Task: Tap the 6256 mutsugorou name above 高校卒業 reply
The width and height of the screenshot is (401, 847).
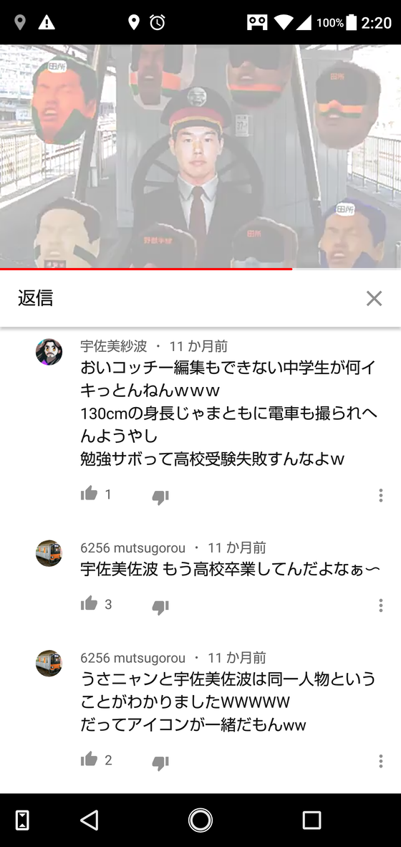Action: pyautogui.click(x=132, y=547)
